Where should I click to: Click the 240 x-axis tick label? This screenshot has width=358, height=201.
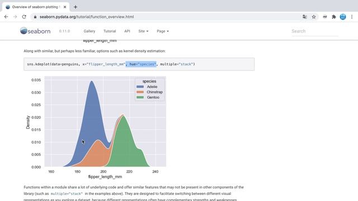pos(156,171)
